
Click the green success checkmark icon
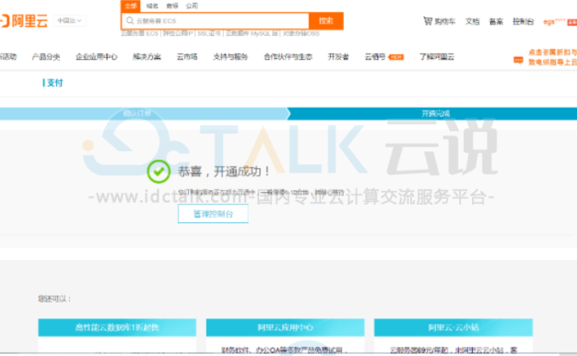click(x=159, y=172)
